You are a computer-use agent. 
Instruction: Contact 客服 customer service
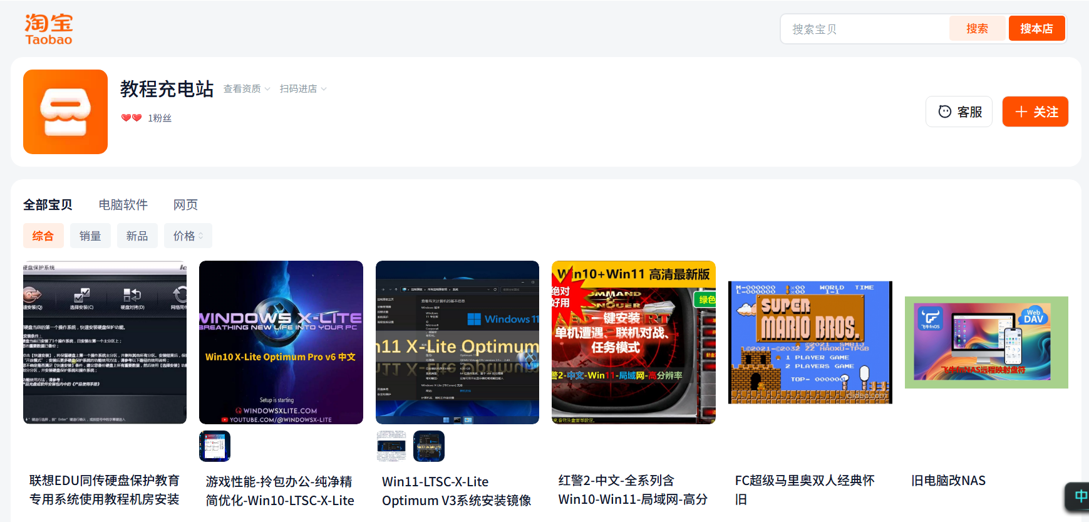(x=959, y=112)
